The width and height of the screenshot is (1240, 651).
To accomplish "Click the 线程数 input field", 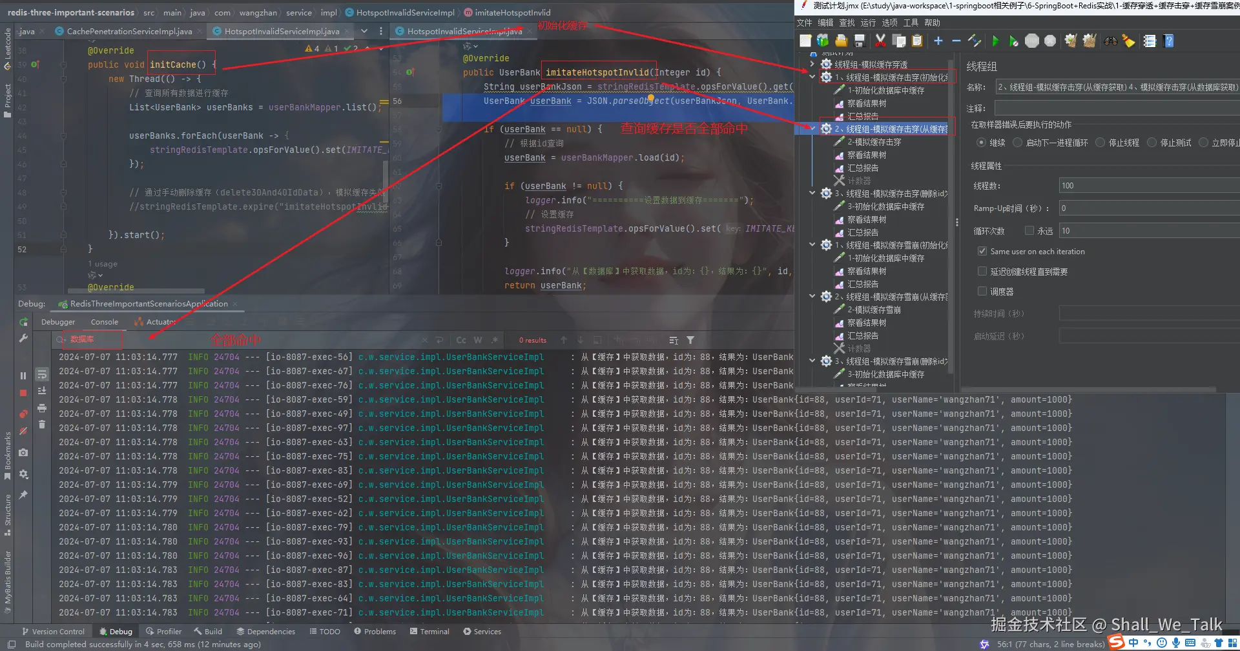I will 1150,186.
